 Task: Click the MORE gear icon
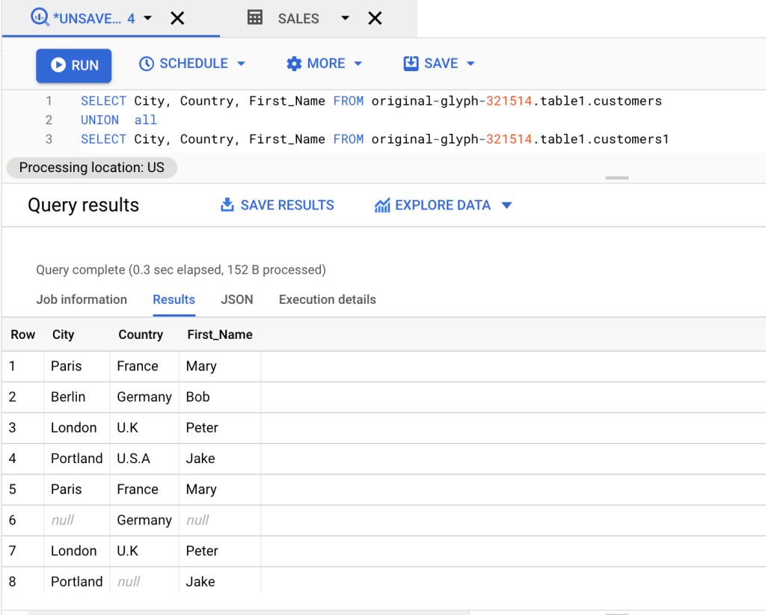294,64
